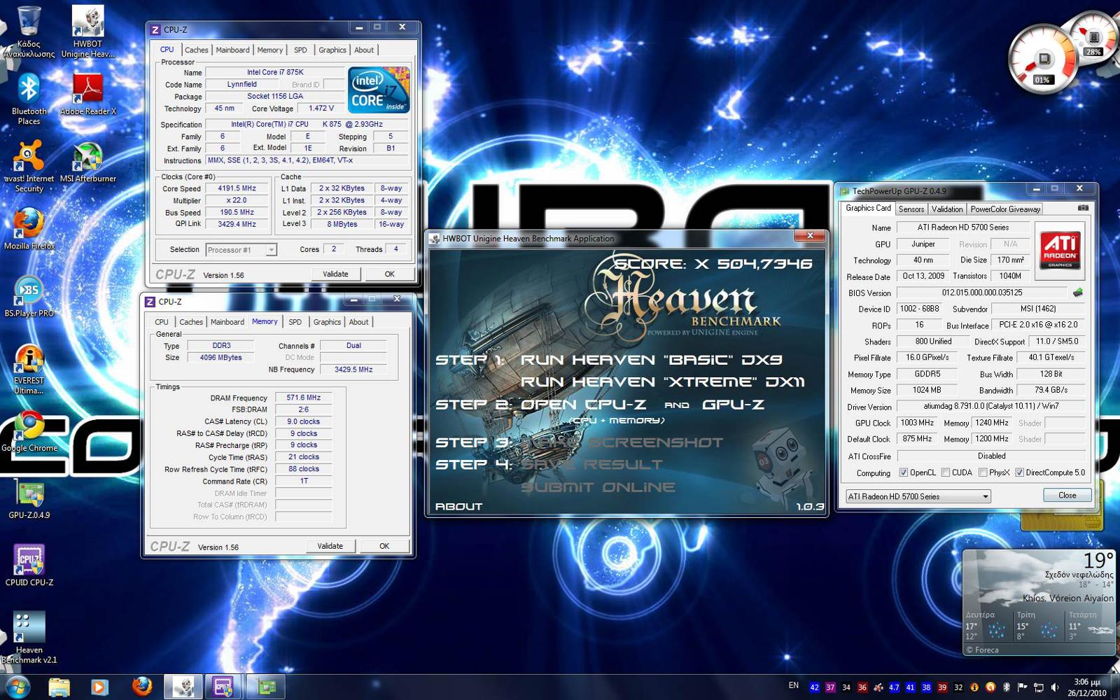This screenshot has height=700, width=1120.
Task: Click the EN language indicator
Action: (793, 685)
